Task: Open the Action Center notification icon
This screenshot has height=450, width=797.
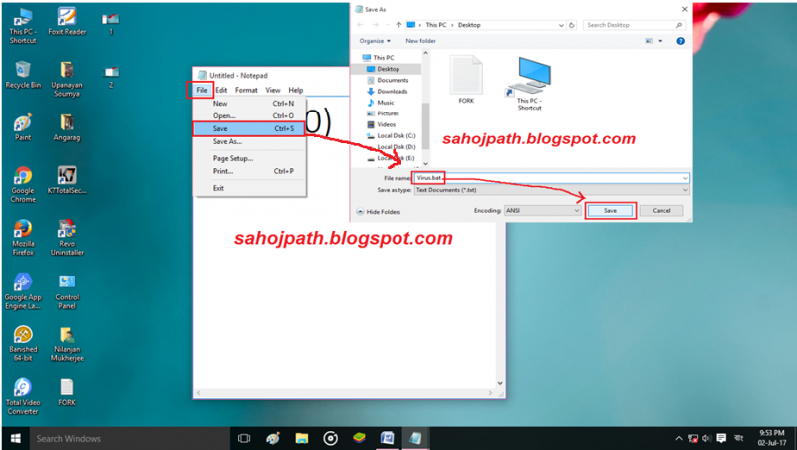Action: point(721,438)
